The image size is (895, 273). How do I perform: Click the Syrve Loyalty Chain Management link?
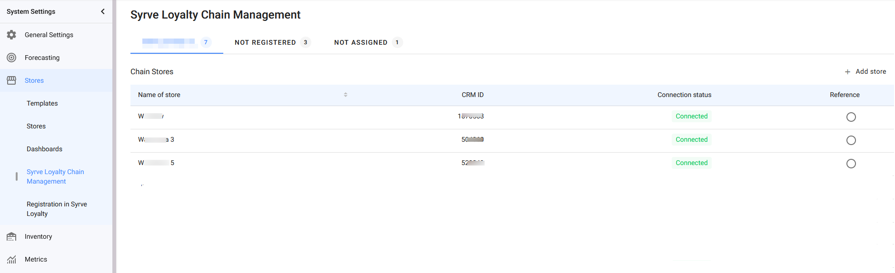(x=55, y=176)
